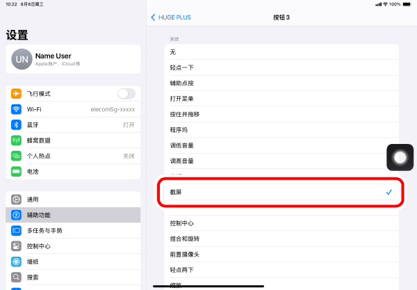Tap the Airplane Mode icon (飞行模式)
This screenshot has height=290, width=417.
pos(16,94)
